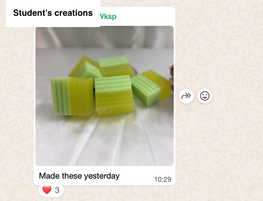Click the leftmost green and yellow cube
Image resolution: width=263 pixels, height=201 pixels.
pos(72,96)
